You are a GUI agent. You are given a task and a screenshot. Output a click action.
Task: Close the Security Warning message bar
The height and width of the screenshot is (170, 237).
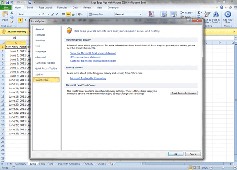coord(234,31)
